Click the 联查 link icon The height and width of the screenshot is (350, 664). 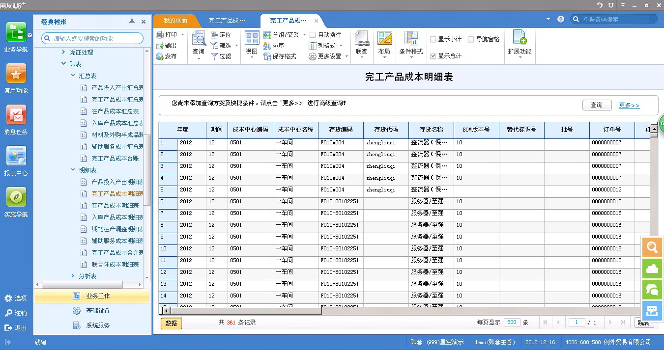[x=362, y=38]
